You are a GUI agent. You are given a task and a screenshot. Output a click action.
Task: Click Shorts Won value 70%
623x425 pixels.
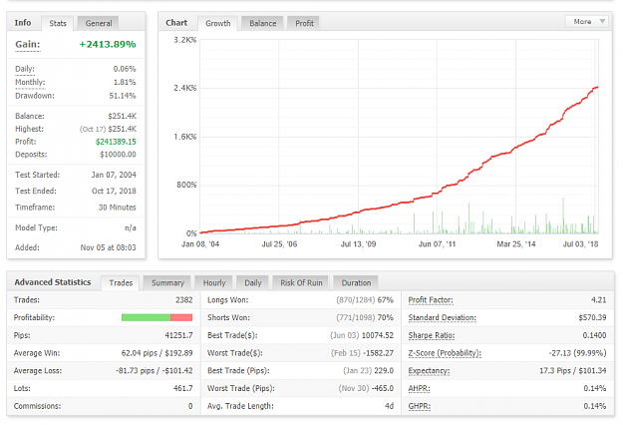point(386,317)
